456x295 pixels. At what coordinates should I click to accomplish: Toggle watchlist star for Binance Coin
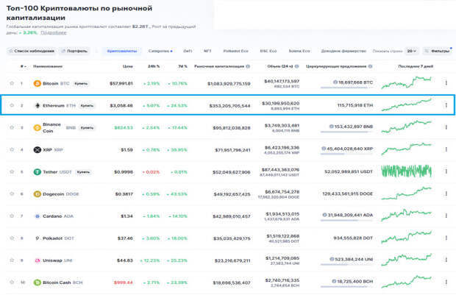click(12, 127)
